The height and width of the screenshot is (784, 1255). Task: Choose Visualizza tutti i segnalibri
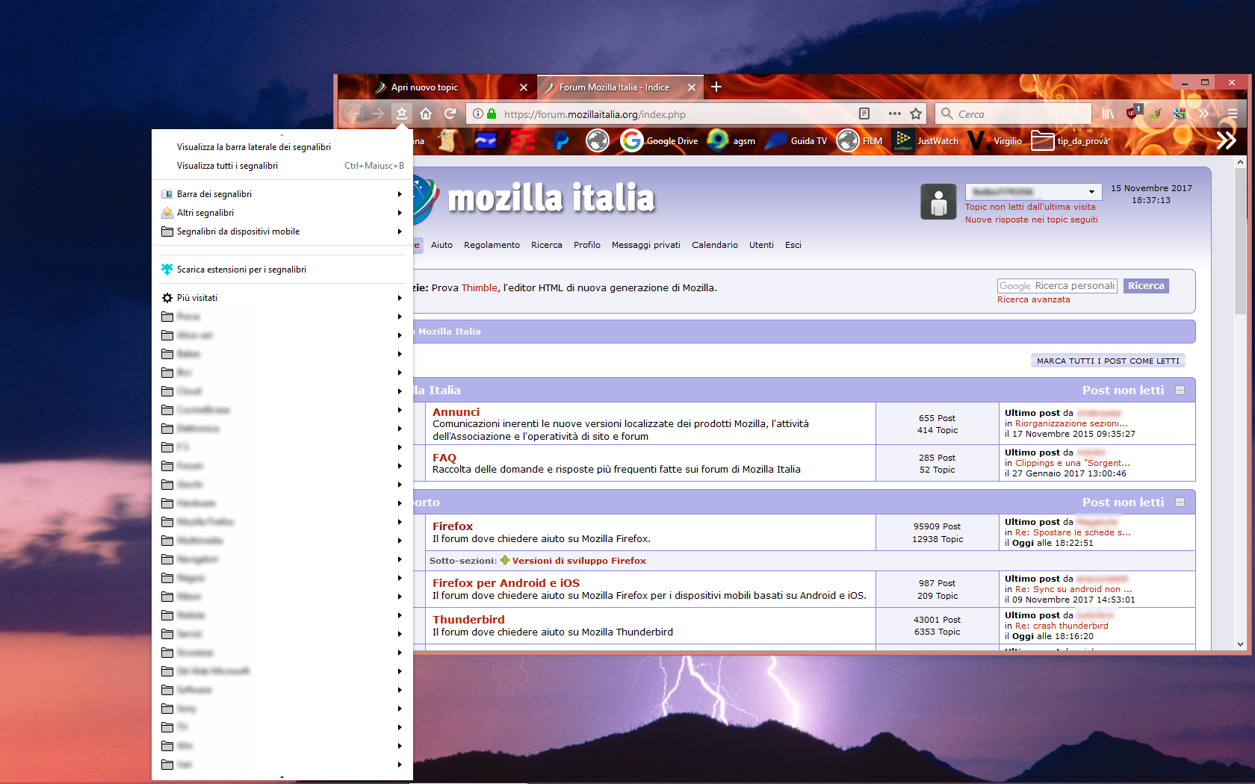click(x=282, y=166)
